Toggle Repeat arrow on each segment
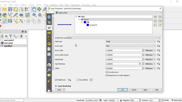 (107, 75)
